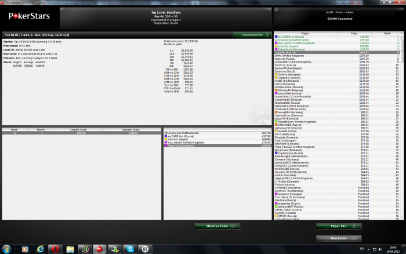
Task: Sort tables by Smallest Stack header
Action: (131, 129)
